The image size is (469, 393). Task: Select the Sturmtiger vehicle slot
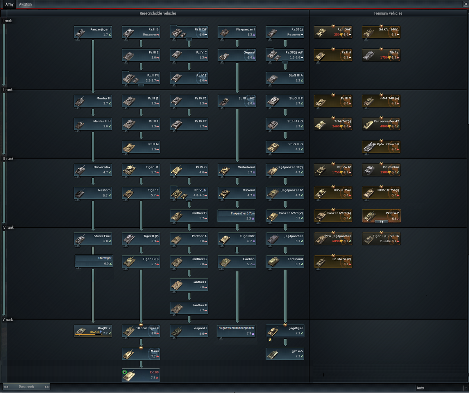[93, 261]
